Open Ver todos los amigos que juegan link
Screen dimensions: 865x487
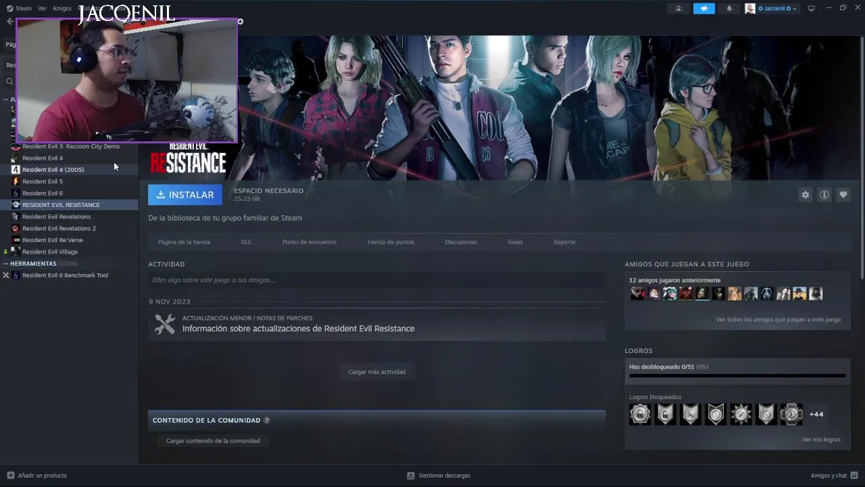click(778, 319)
